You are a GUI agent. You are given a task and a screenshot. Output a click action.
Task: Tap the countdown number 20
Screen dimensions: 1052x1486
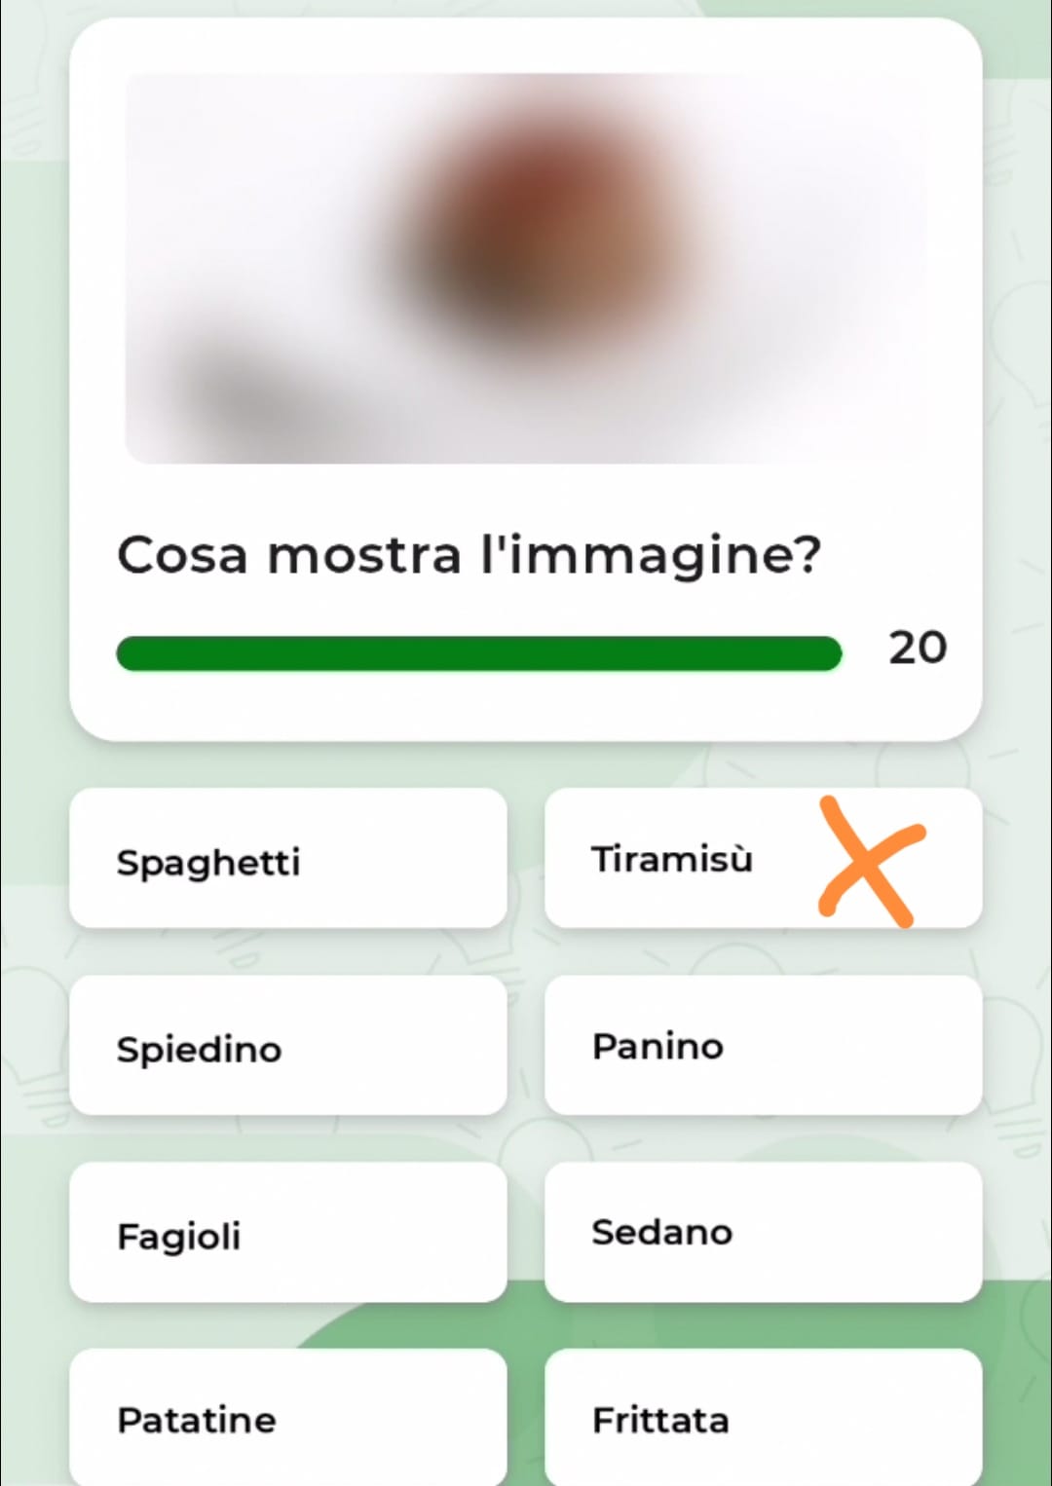coord(917,648)
